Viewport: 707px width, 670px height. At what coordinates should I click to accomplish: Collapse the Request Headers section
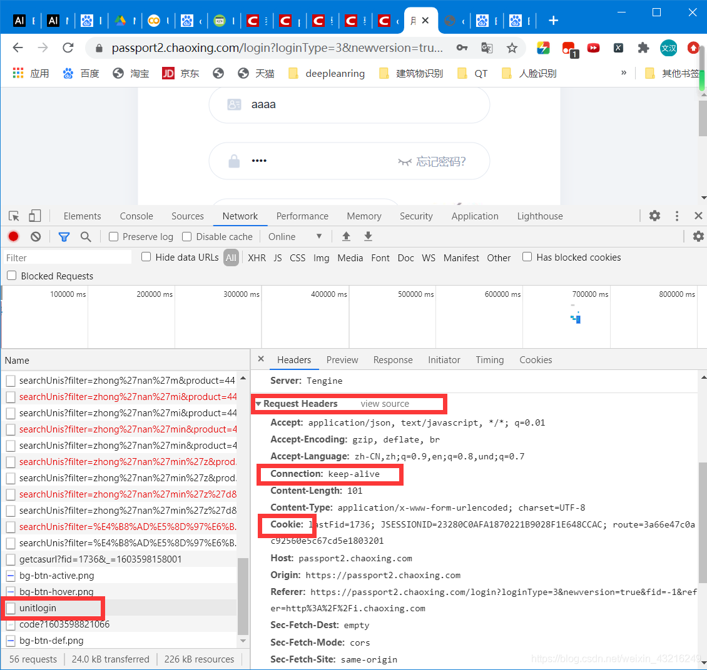[x=258, y=404]
